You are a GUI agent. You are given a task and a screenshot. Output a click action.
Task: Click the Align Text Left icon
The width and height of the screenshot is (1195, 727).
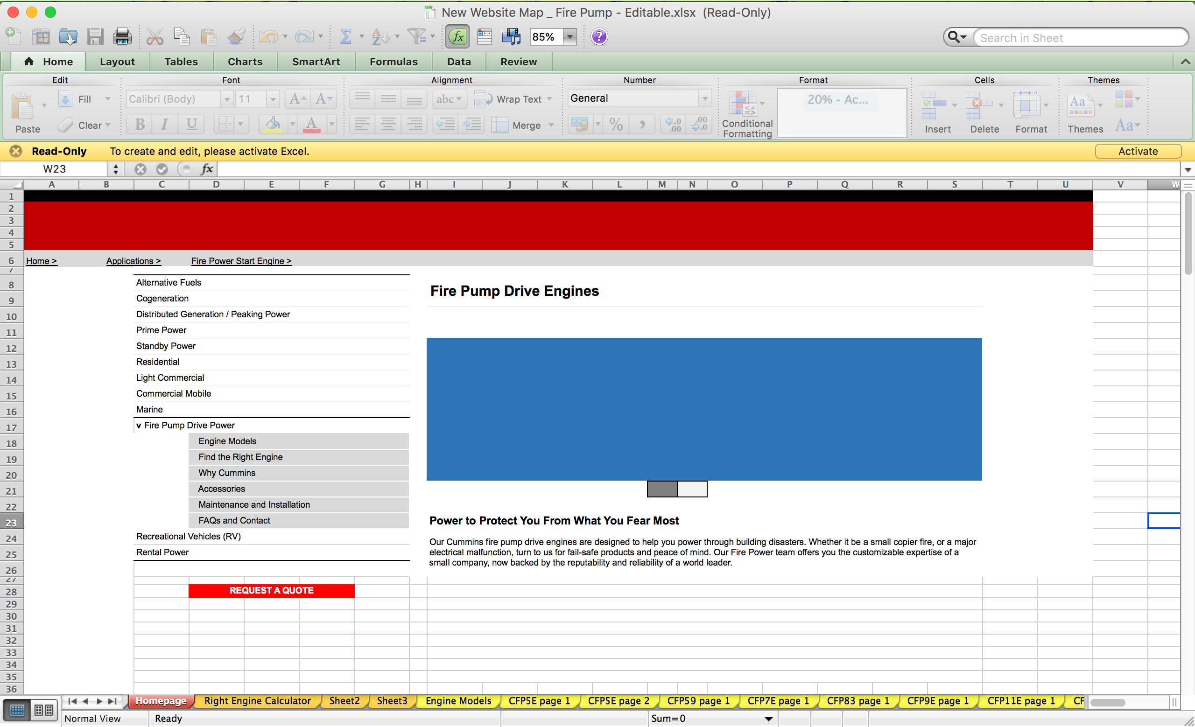[x=362, y=125]
